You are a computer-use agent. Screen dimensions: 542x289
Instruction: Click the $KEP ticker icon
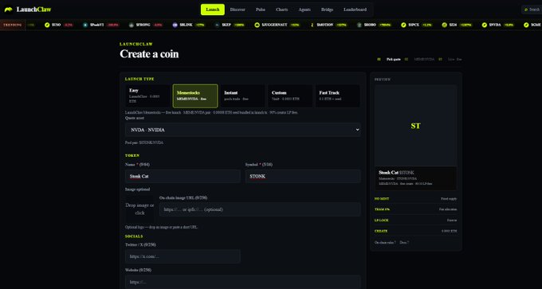(x=217, y=25)
